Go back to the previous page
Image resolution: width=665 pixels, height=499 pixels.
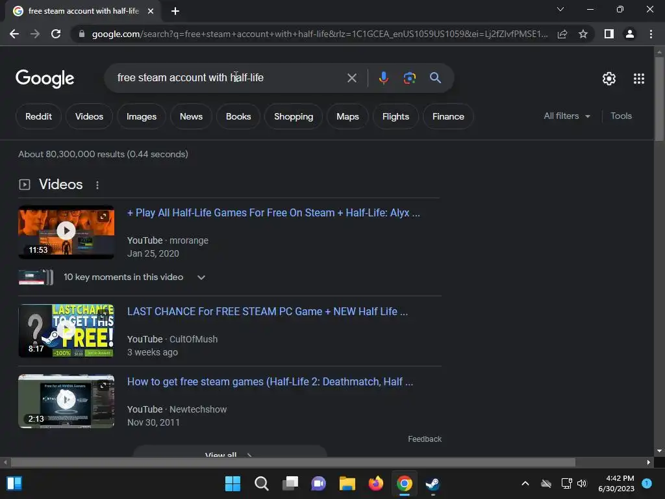pos(14,34)
